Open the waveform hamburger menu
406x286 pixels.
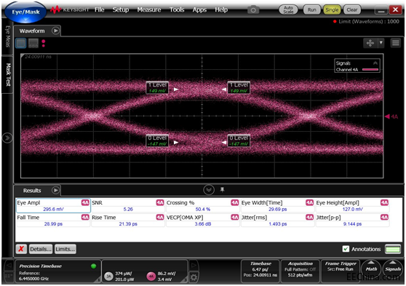pyautogui.click(x=395, y=43)
